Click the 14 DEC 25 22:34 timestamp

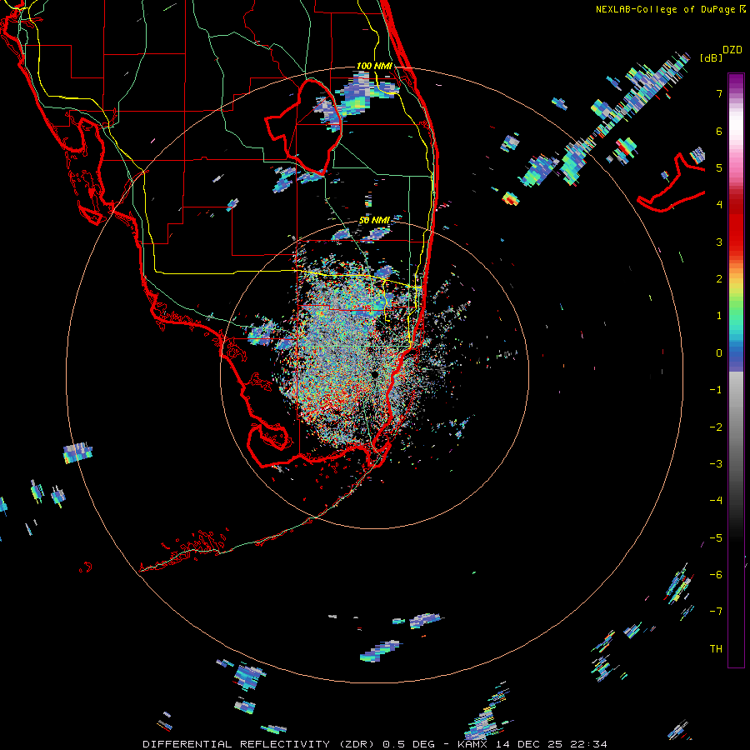point(552,744)
